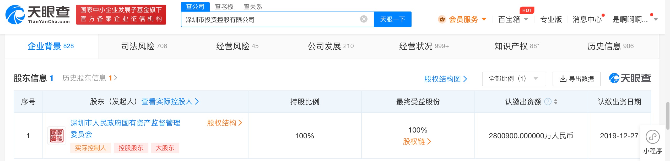
Task: Click the red 国家中小企业发展子基金 banner
Action: coord(121,15)
